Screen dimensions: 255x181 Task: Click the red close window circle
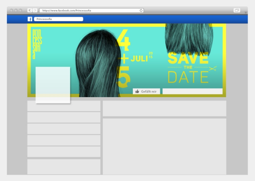click(12, 11)
